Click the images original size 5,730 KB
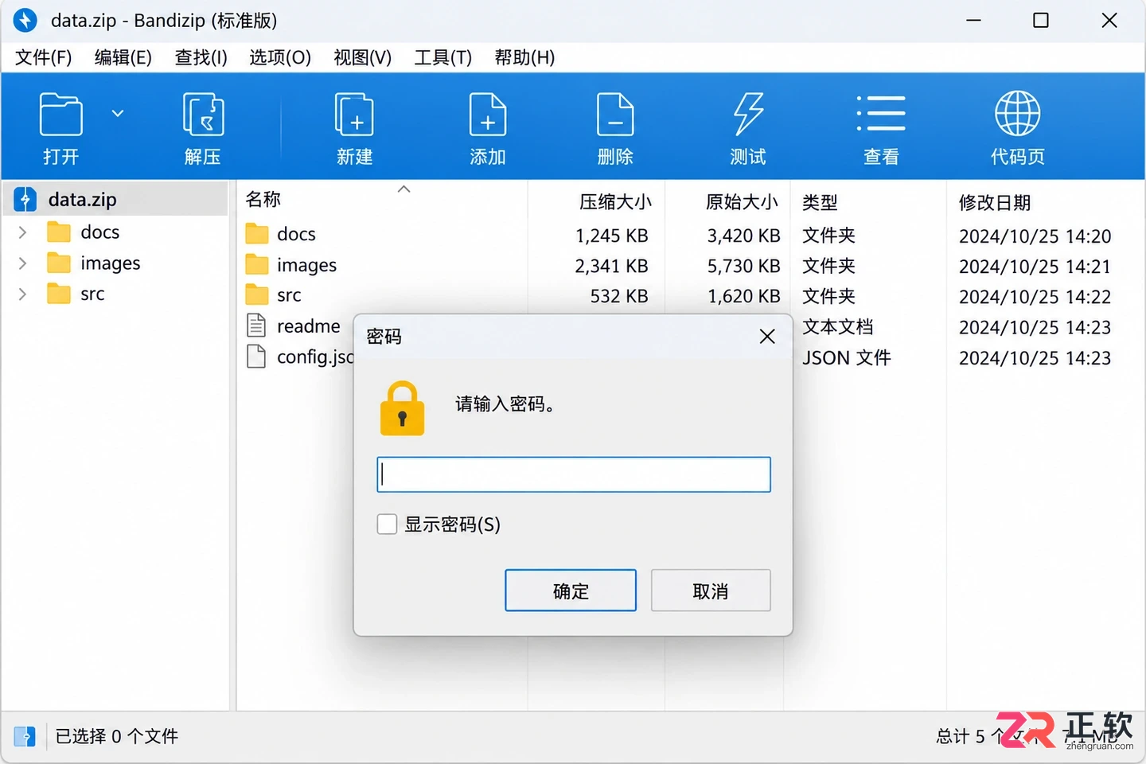 click(744, 266)
